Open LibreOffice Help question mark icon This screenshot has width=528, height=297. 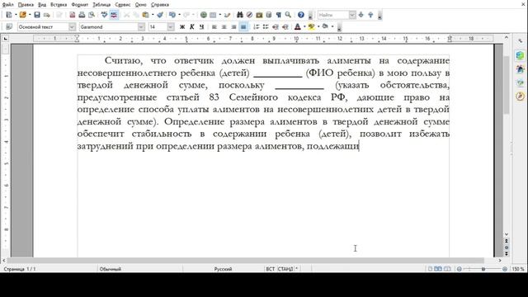pyautogui.click(x=300, y=15)
